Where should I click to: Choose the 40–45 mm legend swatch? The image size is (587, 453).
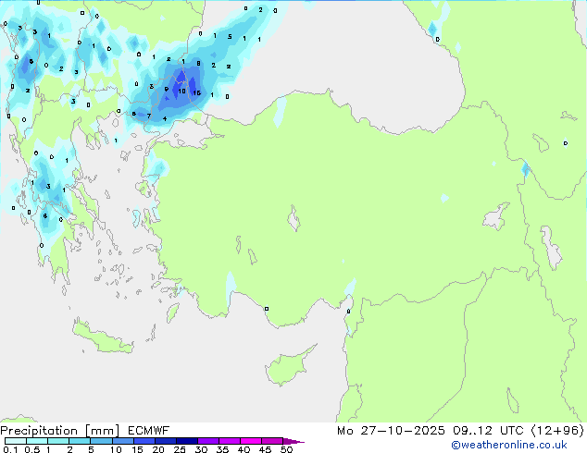[x=251, y=441]
